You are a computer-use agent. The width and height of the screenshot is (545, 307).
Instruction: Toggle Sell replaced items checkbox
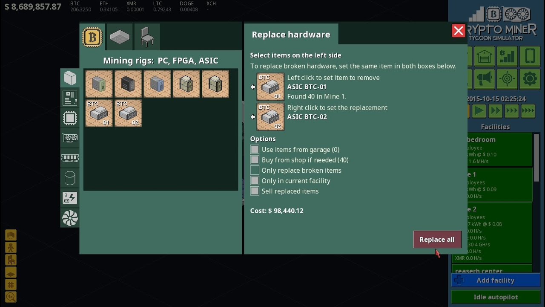click(255, 191)
